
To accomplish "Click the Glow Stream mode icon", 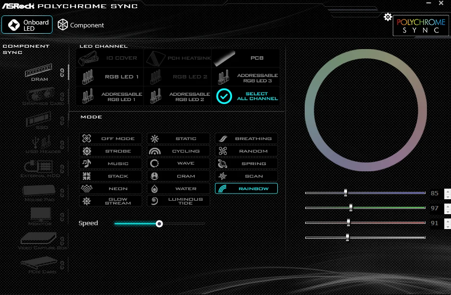I will click(x=87, y=201).
